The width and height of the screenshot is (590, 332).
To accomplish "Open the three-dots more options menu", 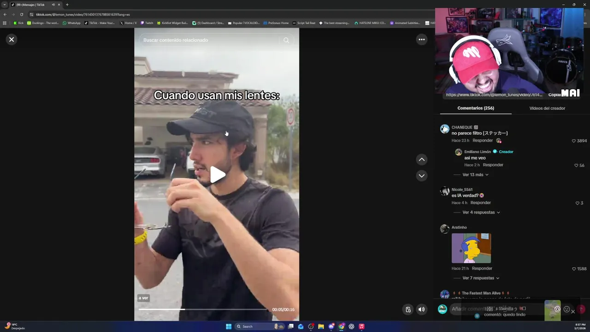I will pos(421,40).
